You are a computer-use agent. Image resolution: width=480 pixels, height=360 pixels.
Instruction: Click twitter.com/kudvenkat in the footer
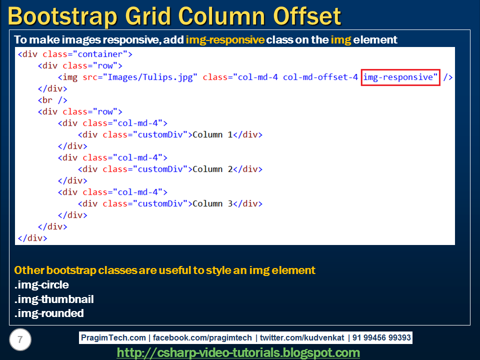point(302,337)
